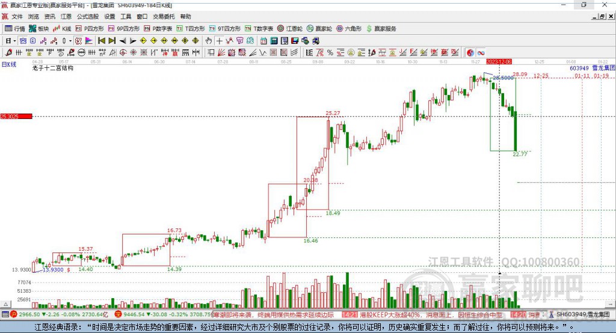Click the 2023-12-06 date marker
Screen dimensions: 616x333
click(x=499, y=62)
